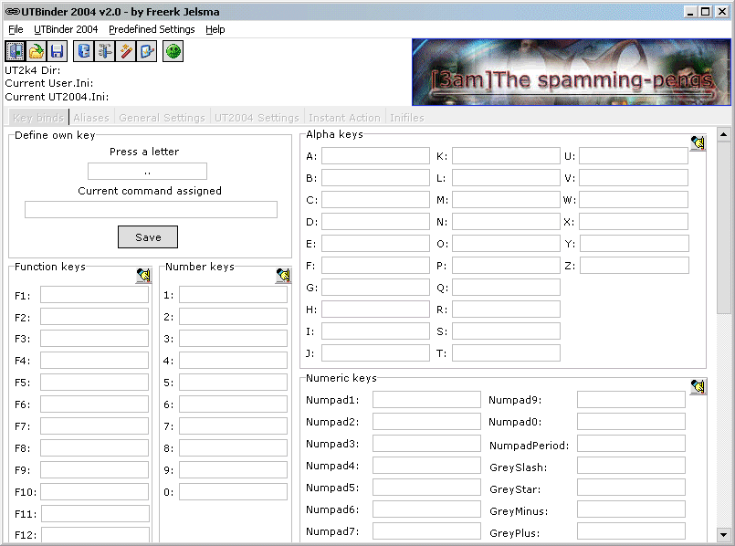Click the blue file cabinet toolbar icon
This screenshot has height=546, width=735.
point(84,51)
